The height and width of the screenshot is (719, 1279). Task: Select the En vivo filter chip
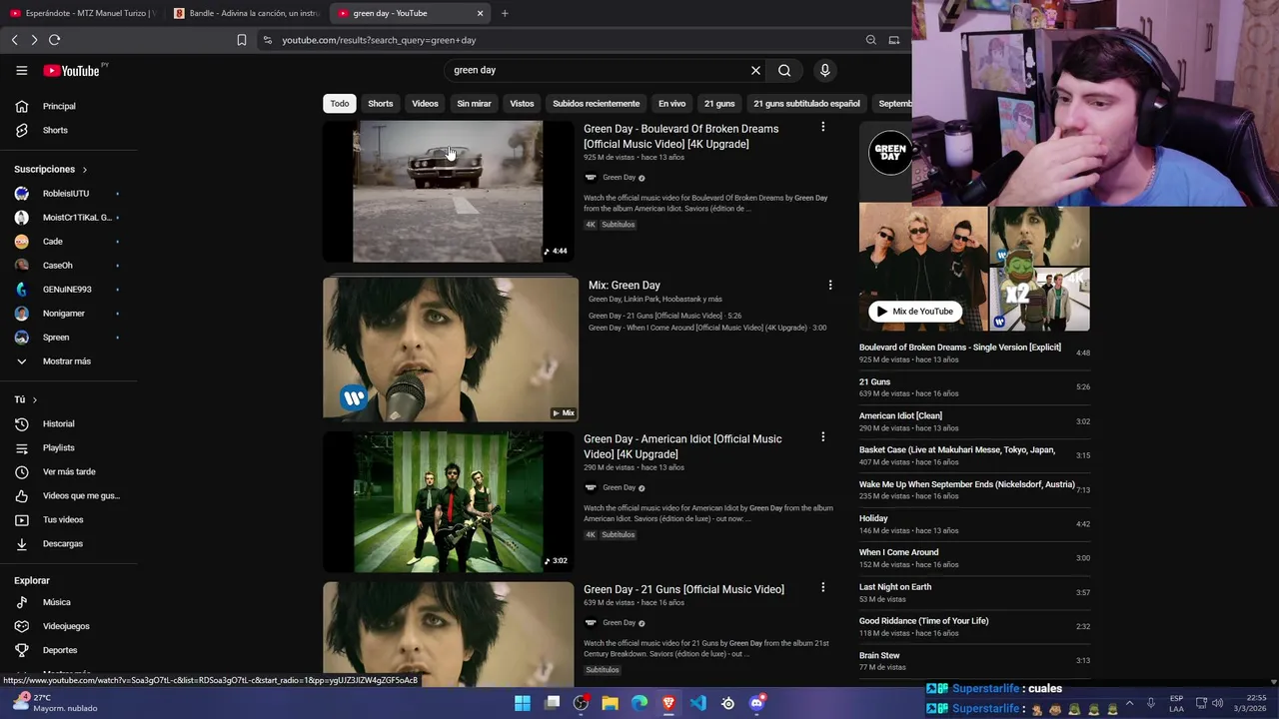671,103
